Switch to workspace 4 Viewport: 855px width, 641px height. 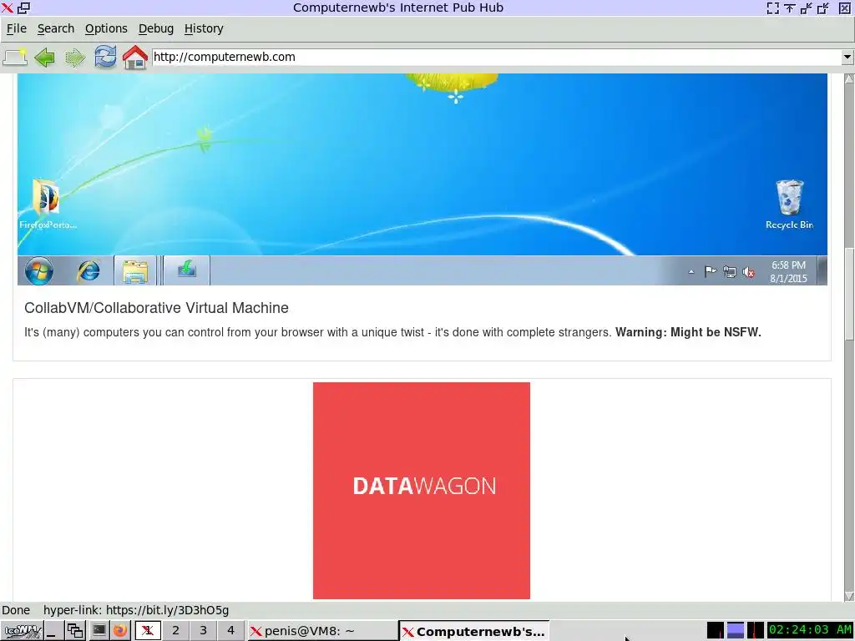pyautogui.click(x=230, y=631)
